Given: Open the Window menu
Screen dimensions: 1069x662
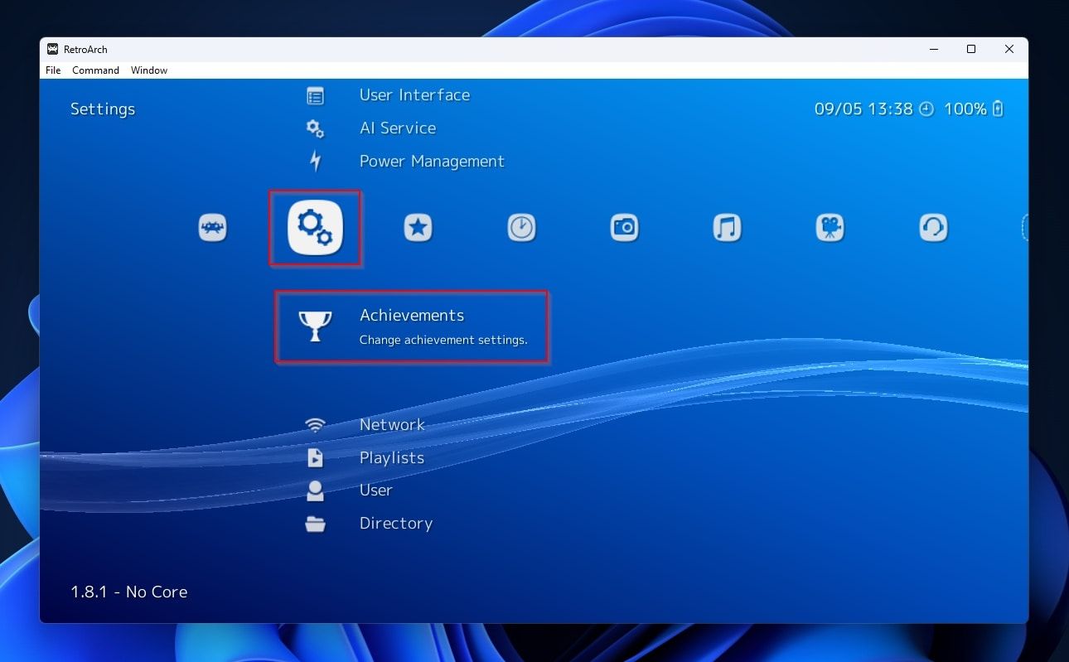Looking at the screenshot, I should pos(148,70).
